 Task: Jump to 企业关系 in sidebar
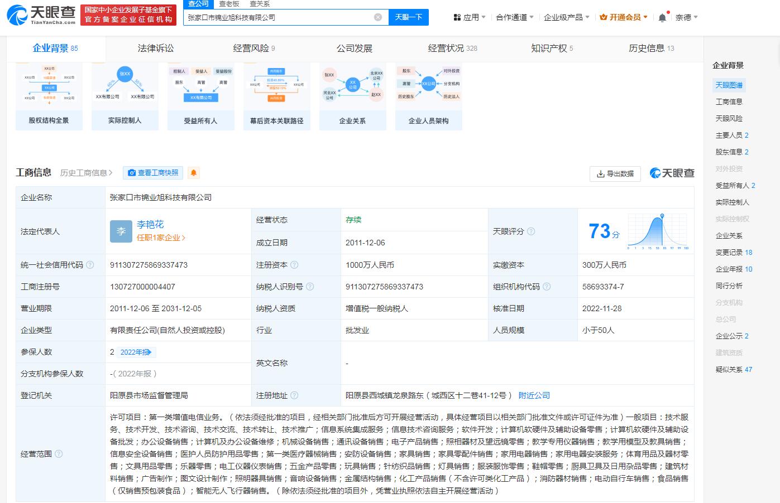(x=729, y=236)
